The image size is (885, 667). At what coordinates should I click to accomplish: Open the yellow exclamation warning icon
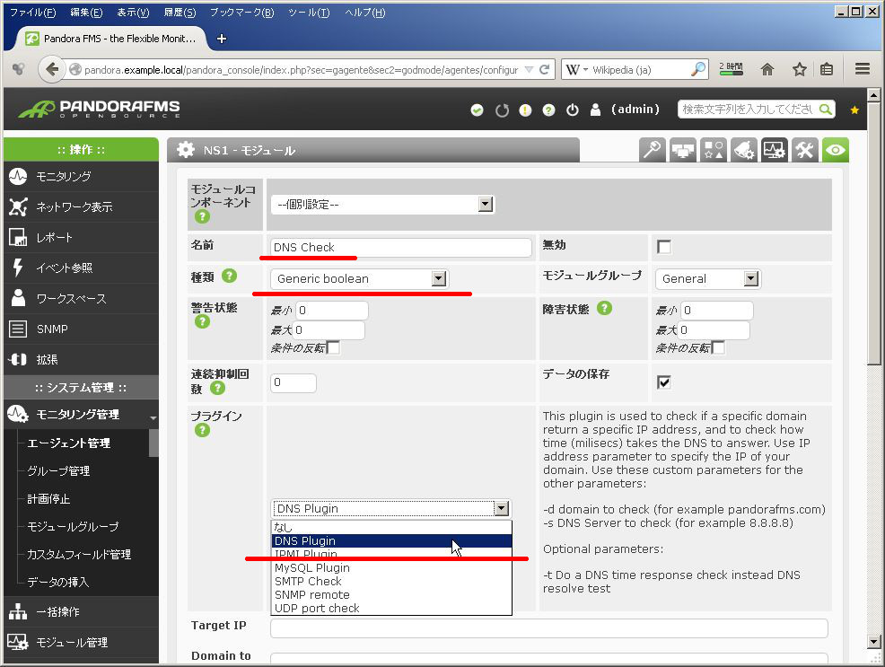(x=525, y=110)
